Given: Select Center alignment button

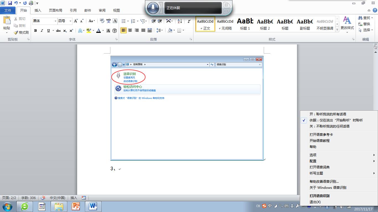Looking at the screenshot, I should click(x=130, y=30).
